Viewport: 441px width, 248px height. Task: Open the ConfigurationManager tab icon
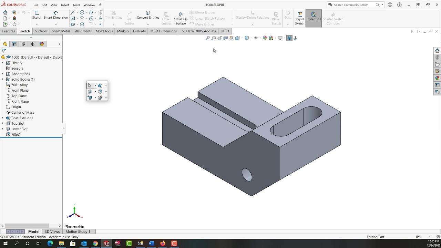point(23,44)
